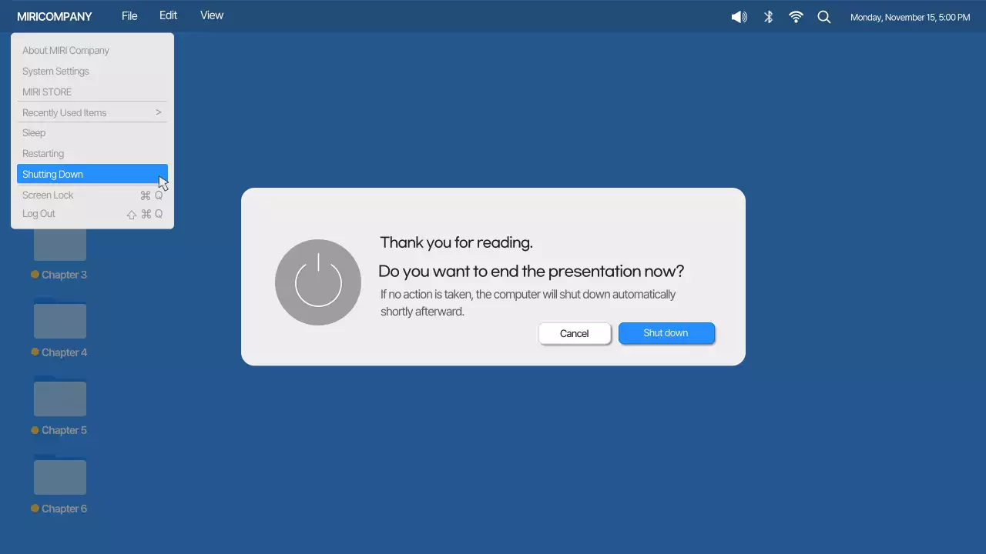Click the volume speaker icon

pos(739,17)
